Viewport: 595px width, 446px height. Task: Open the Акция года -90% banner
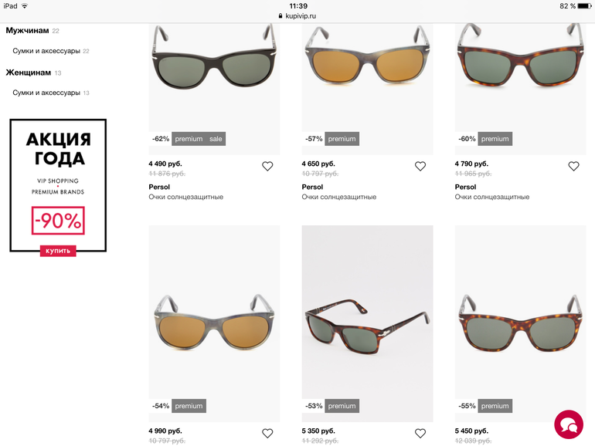click(58, 185)
